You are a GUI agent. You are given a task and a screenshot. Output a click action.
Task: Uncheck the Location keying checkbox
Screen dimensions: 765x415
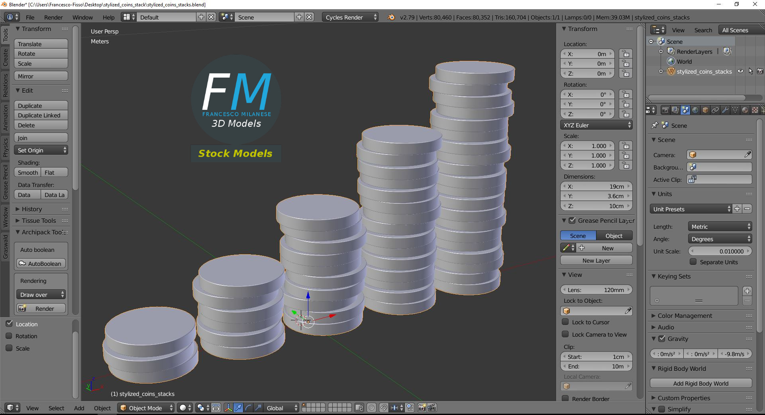[x=9, y=324]
